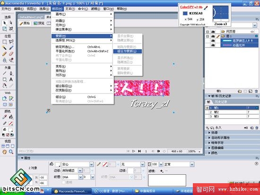Select the Pencil tool
This screenshot has height=195, width=260.
(5, 54)
